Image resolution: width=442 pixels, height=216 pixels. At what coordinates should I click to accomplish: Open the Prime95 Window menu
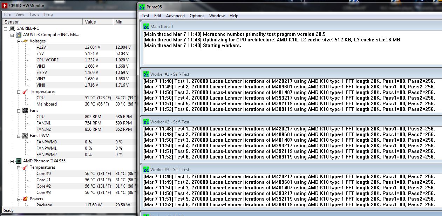pyautogui.click(x=217, y=16)
